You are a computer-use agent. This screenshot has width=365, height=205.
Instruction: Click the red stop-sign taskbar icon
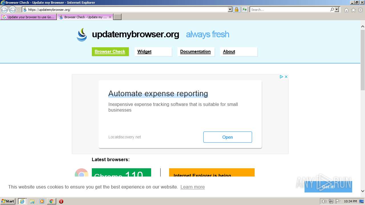pos(61,201)
